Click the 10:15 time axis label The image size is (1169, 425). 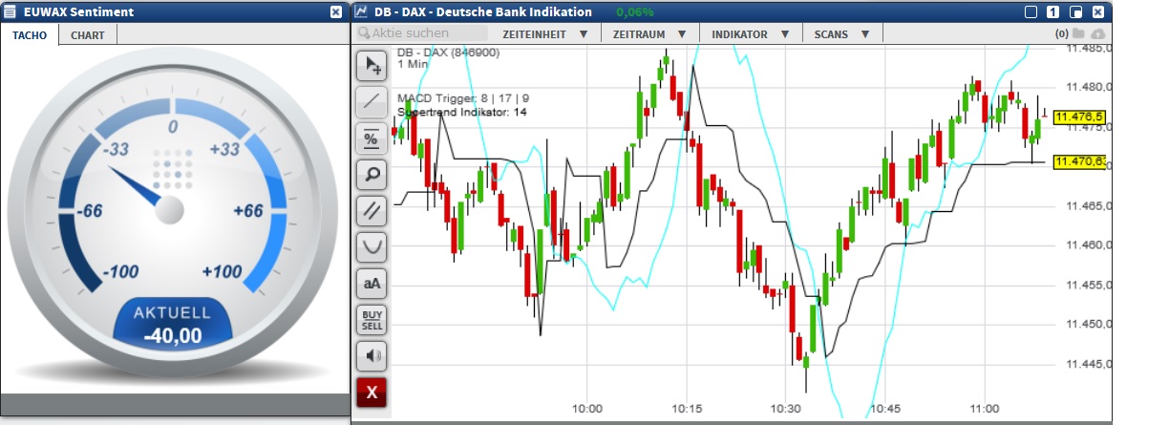point(687,409)
